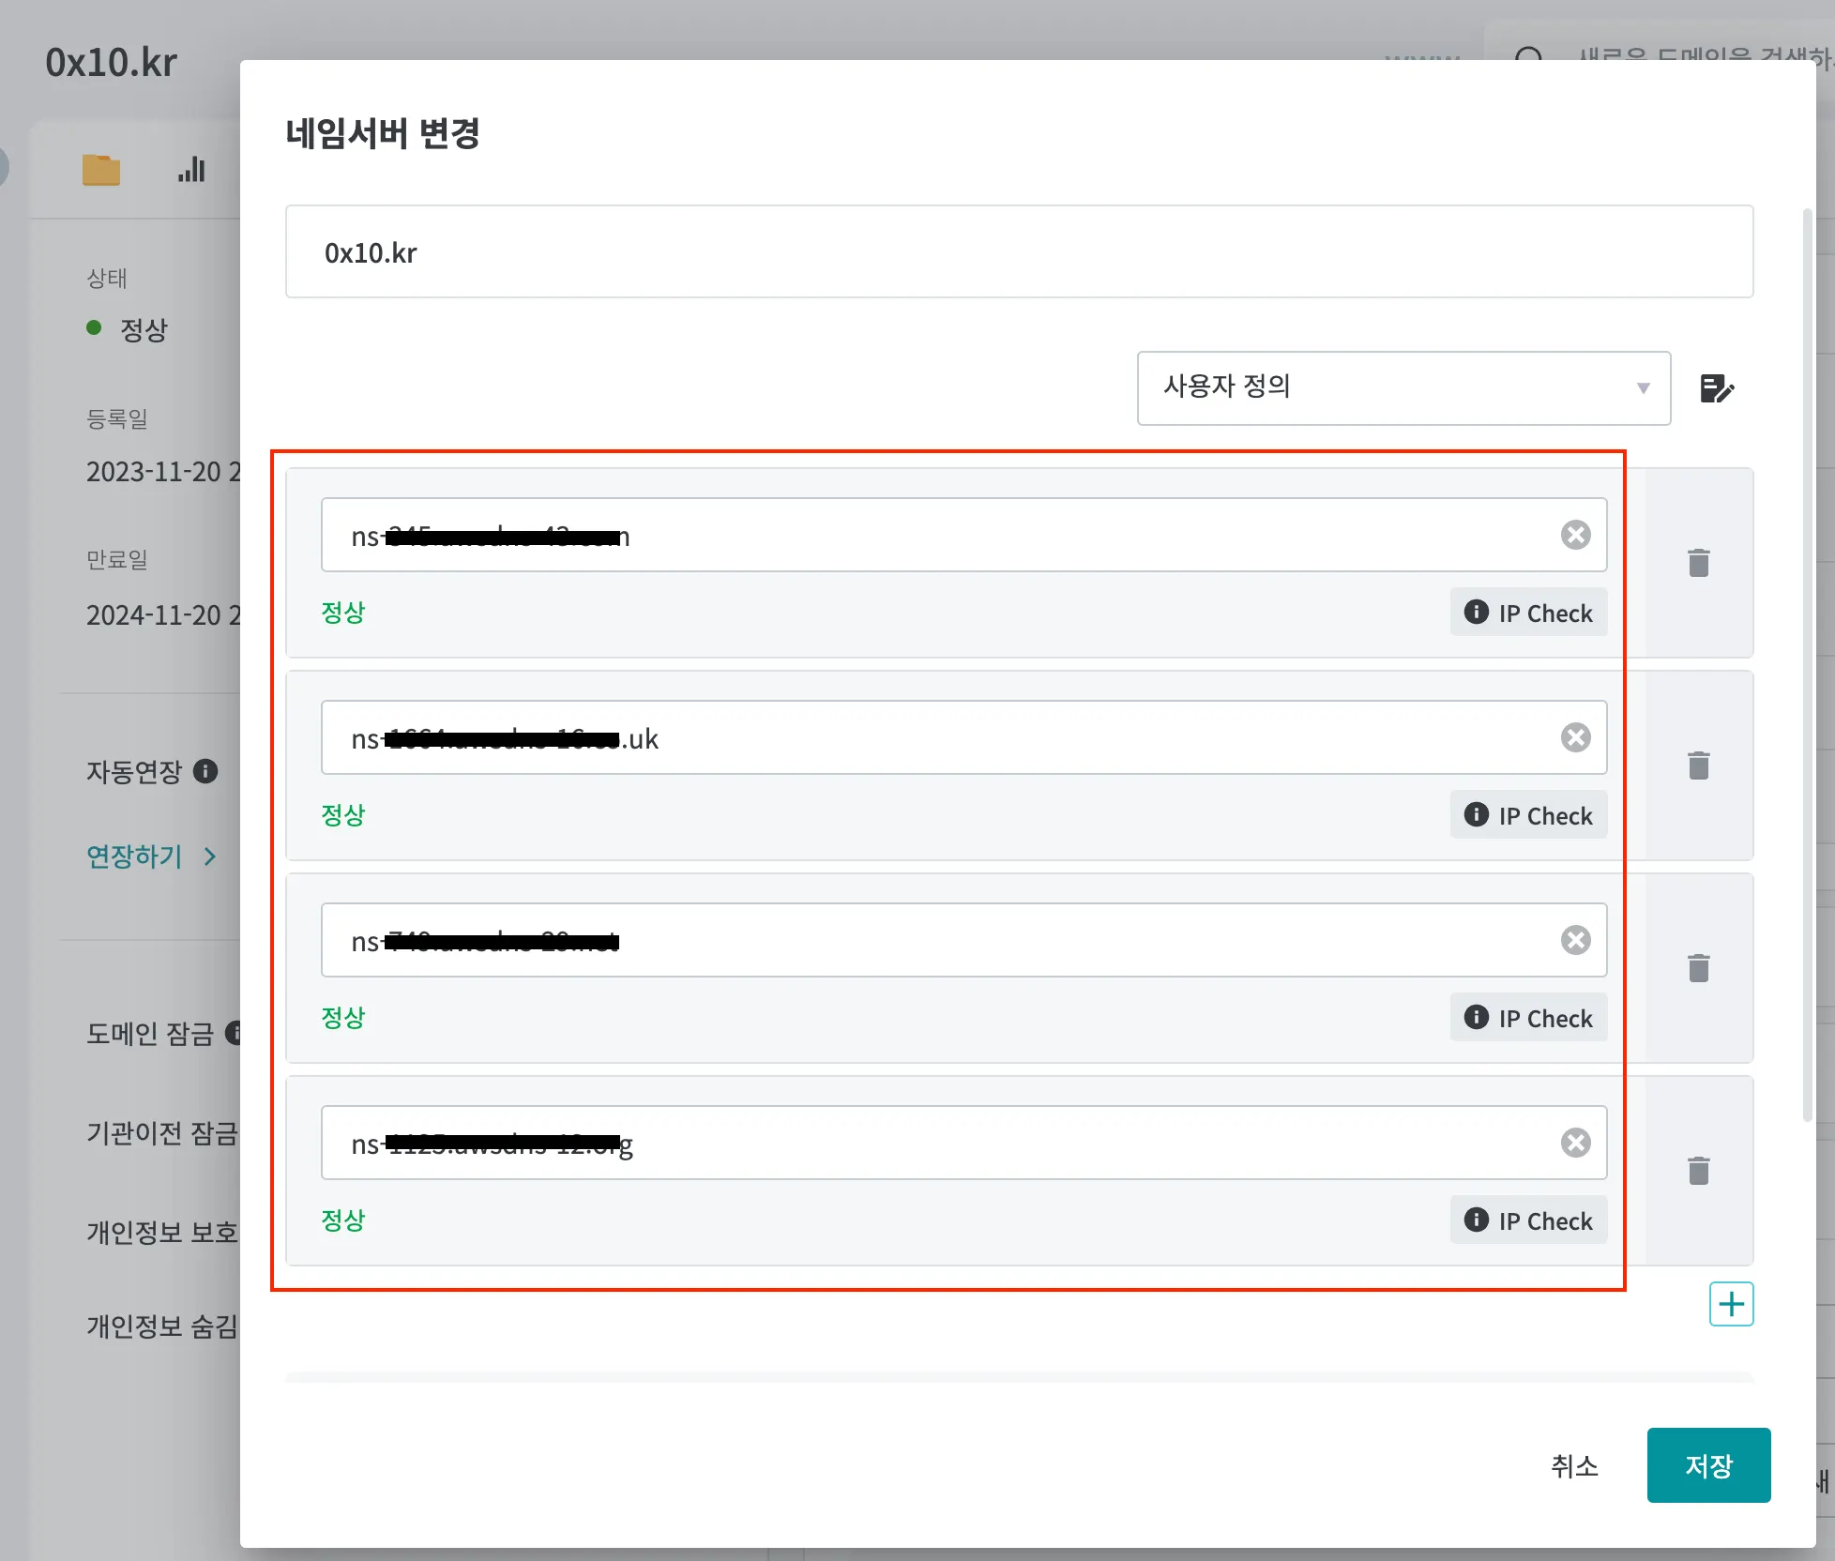Remove the fourth nameserver row
The height and width of the screenshot is (1561, 1835).
click(x=1698, y=1171)
